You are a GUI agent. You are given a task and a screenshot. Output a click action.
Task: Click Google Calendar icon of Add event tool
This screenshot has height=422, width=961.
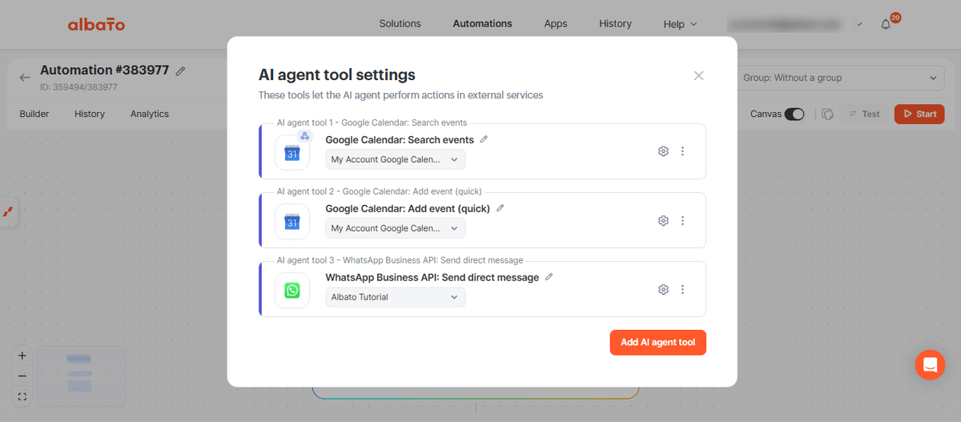click(x=292, y=222)
